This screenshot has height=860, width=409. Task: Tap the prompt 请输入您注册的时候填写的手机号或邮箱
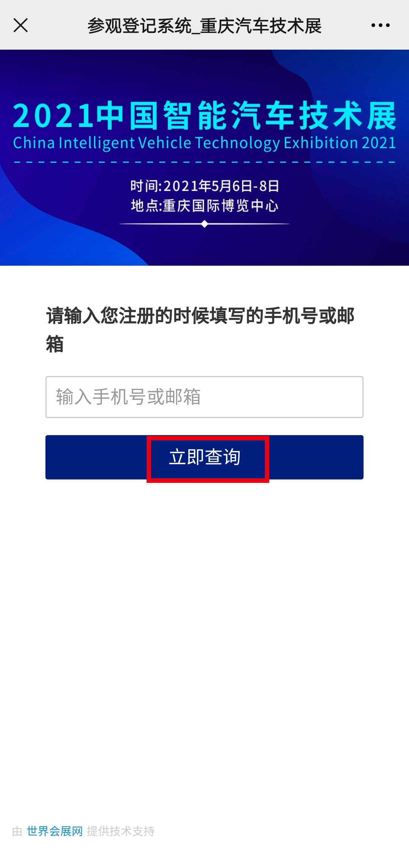(200, 330)
